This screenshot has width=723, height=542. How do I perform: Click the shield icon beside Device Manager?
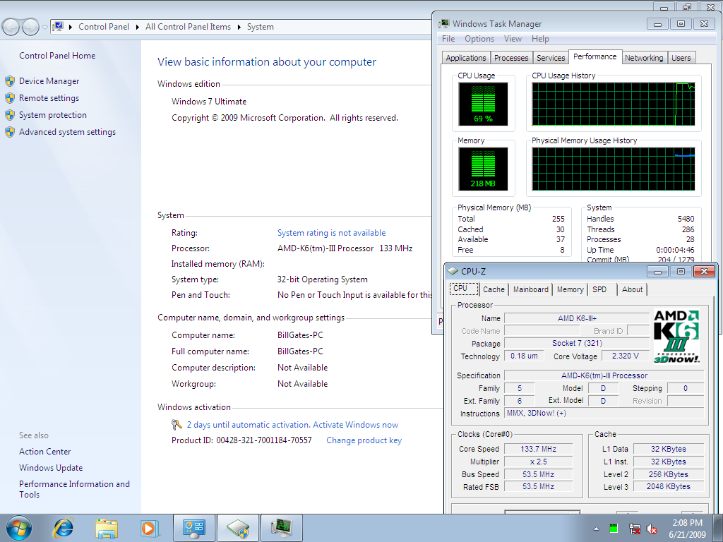click(10, 81)
